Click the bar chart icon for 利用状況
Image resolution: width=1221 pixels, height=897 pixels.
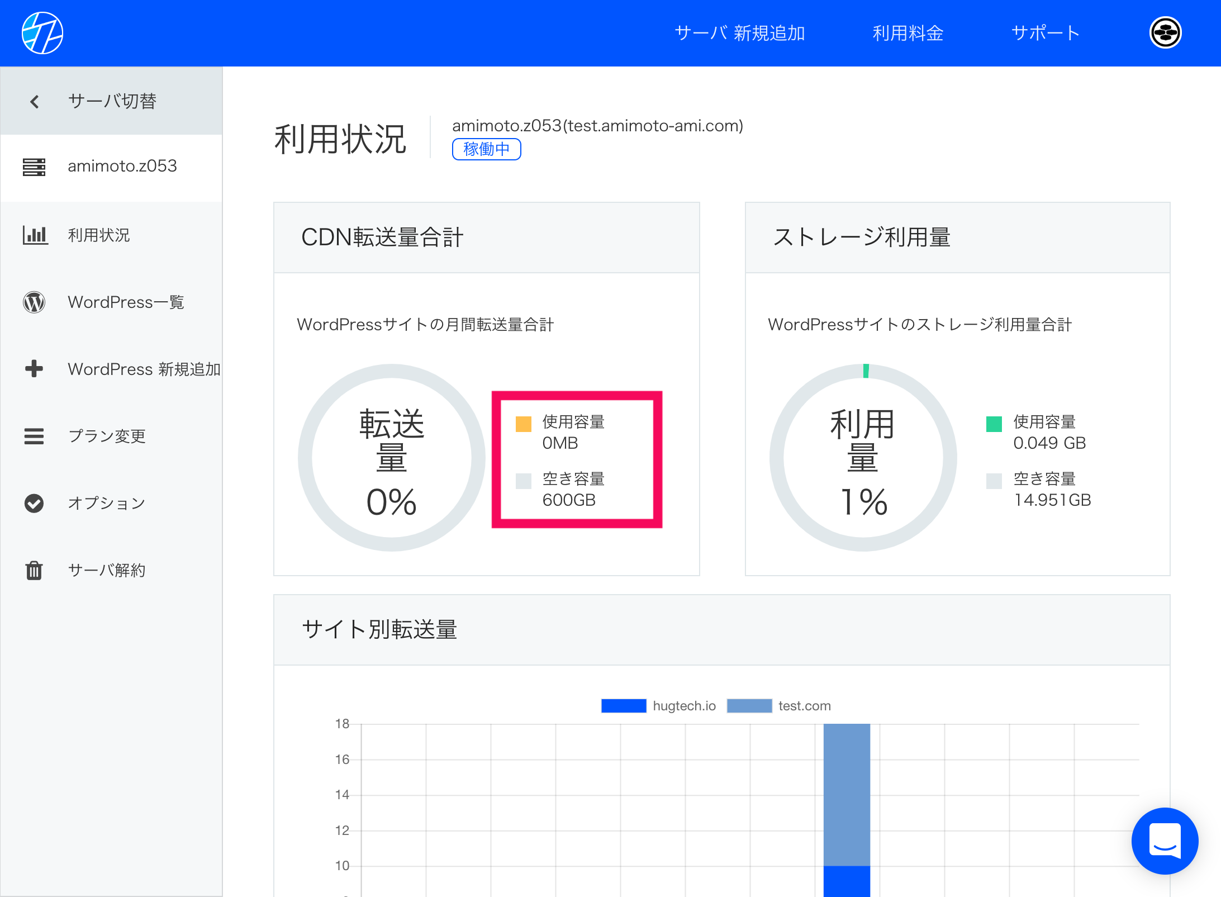click(35, 235)
